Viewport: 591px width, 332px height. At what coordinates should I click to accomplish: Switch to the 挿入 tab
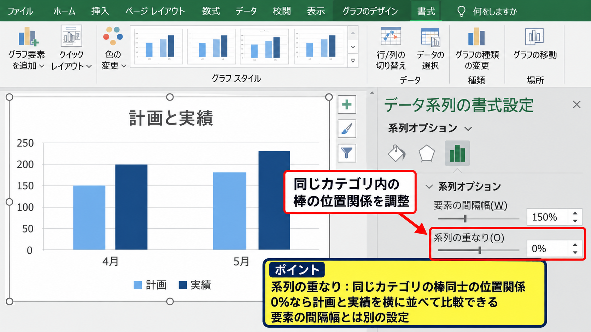point(100,11)
